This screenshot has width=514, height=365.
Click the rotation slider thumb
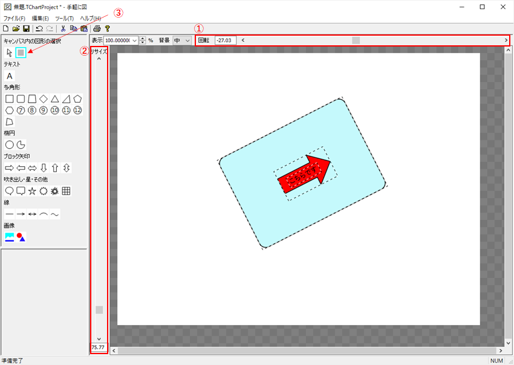(x=356, y=40)
